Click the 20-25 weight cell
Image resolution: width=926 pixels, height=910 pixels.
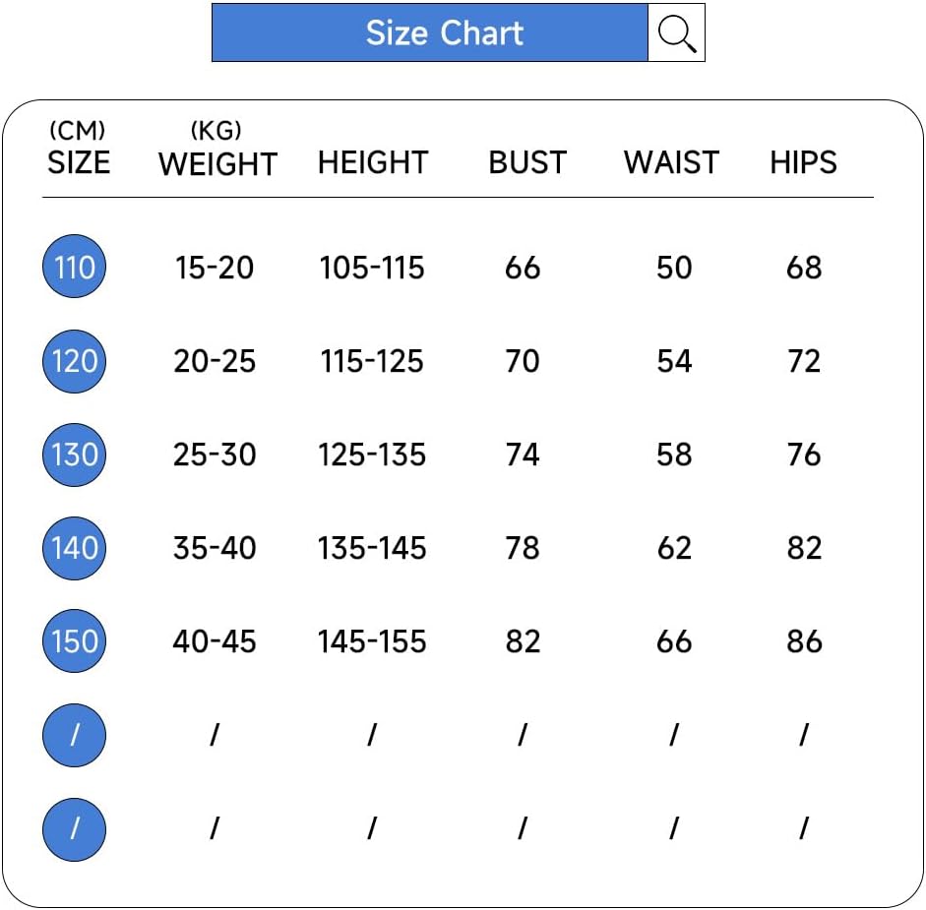point(215,361)
